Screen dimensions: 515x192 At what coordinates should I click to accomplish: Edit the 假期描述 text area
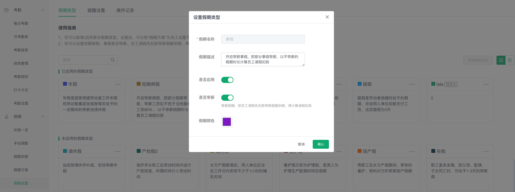click(x=263, y=59)
